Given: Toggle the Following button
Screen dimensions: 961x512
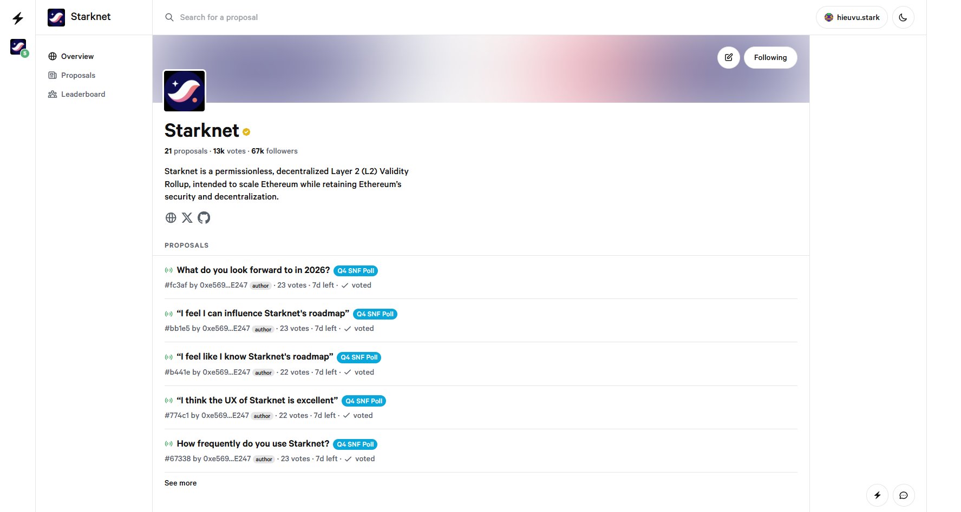Looking at the screenshot, I should click(770, 57).
